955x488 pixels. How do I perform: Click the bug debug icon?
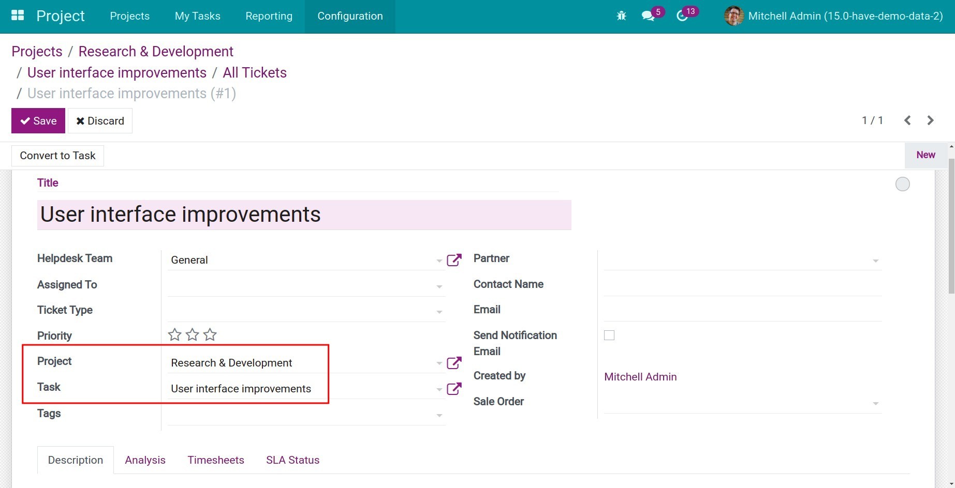(x=621, y=16)
